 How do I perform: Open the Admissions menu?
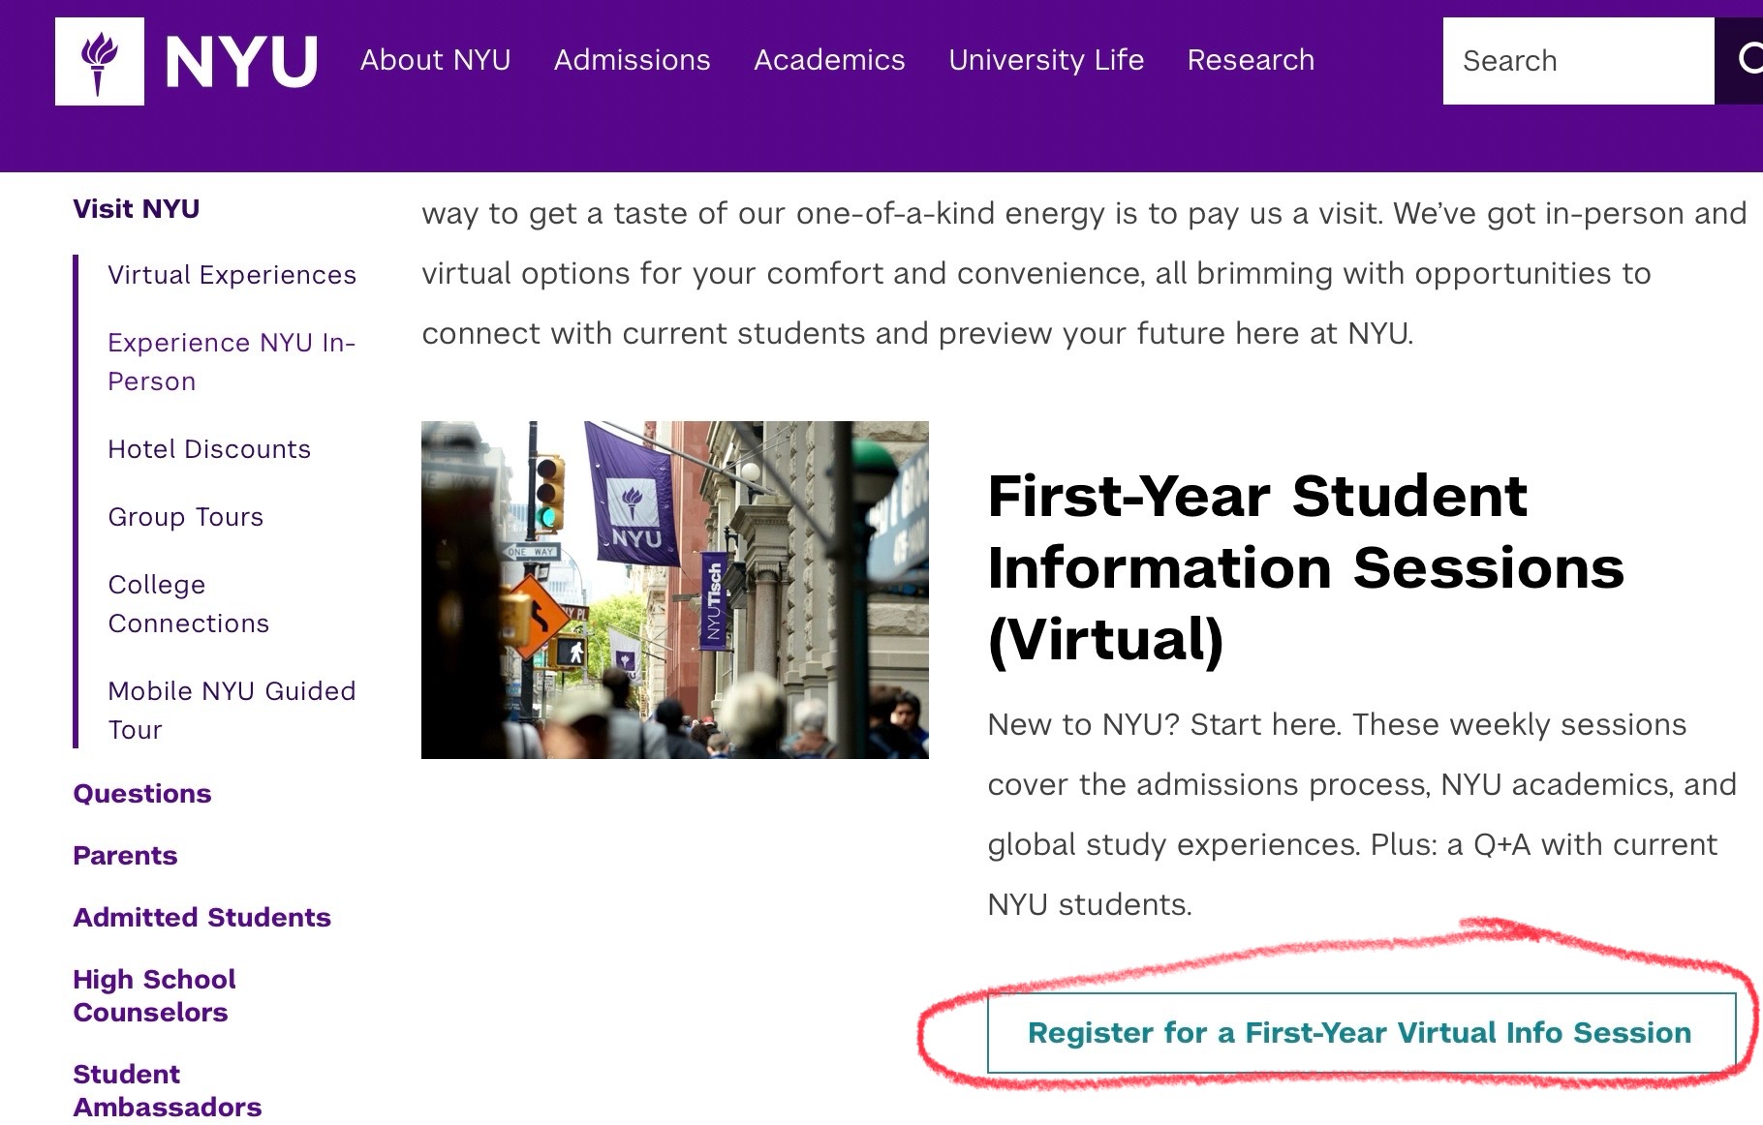pos(632,60)
